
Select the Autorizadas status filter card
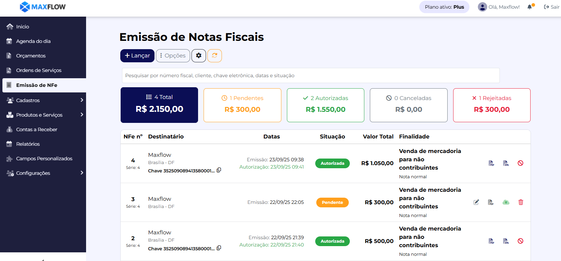tap(325, 105)
